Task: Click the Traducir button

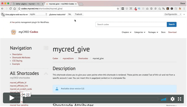Action: click(x=79, y=14)
